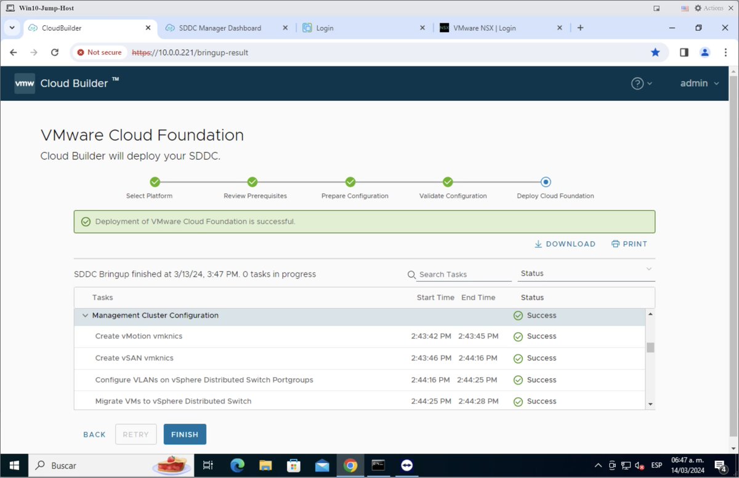Click success icon on Configure VLANs row

[x=518, y=380]
